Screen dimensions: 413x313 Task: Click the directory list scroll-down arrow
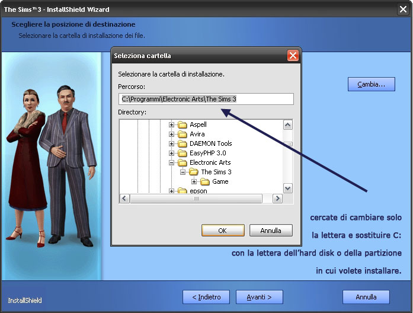tap(288, 188)
